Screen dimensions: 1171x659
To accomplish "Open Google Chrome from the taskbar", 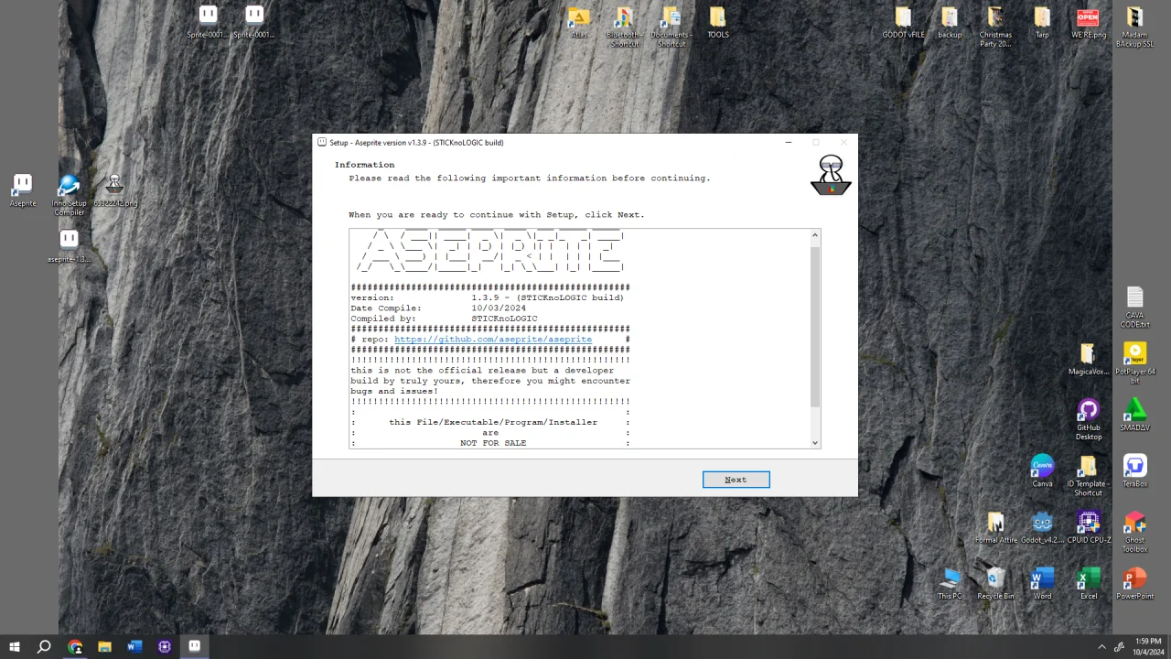I will click(x=75, y=646).
